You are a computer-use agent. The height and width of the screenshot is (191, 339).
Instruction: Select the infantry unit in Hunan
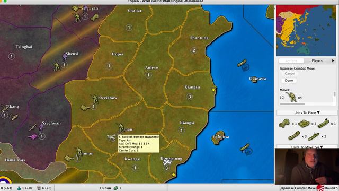tap(121, 127)
